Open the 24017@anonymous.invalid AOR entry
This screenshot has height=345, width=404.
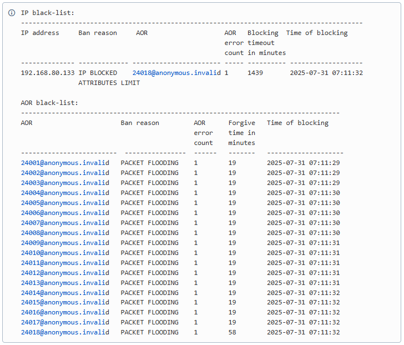[x=65, y=322]
